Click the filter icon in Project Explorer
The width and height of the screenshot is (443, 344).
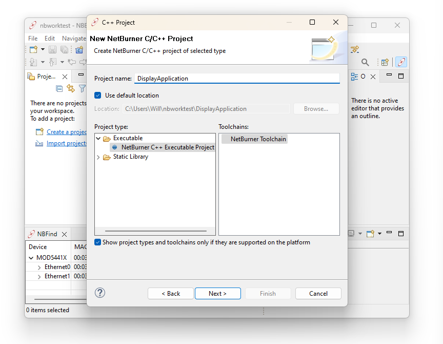click(x=82, y=88)
